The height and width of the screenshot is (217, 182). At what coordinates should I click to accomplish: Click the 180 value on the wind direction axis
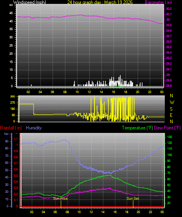[x=12, y=109]
